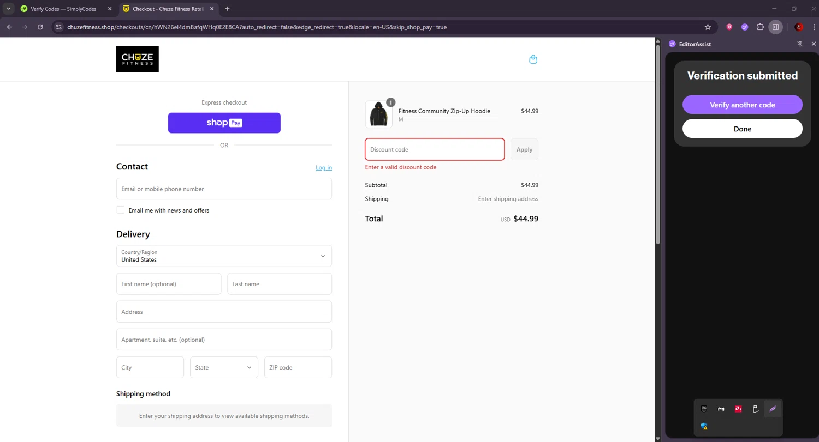819x442 pixels.
Task: Open the shopping bag cart icon
Action: [x=533, y=59]
